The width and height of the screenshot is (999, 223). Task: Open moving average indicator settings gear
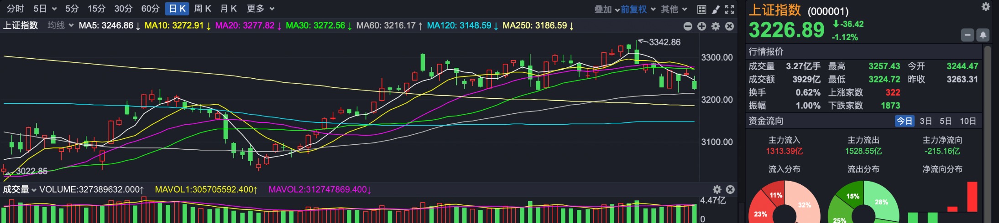pyautogui.click(x=716, y=26)
